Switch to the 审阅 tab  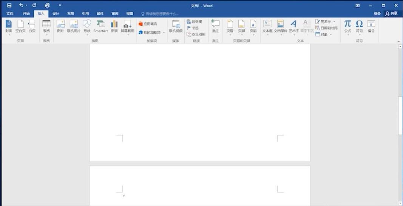pos(115,14)
